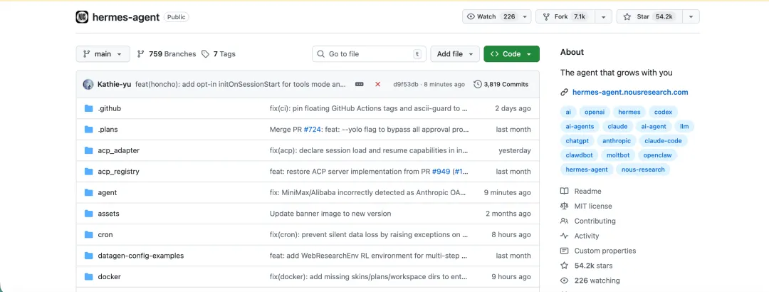The height and width of the screenshot is (292, 769).
Task: Open PR #724 link in .plans row
Action: tap(312, 130)
